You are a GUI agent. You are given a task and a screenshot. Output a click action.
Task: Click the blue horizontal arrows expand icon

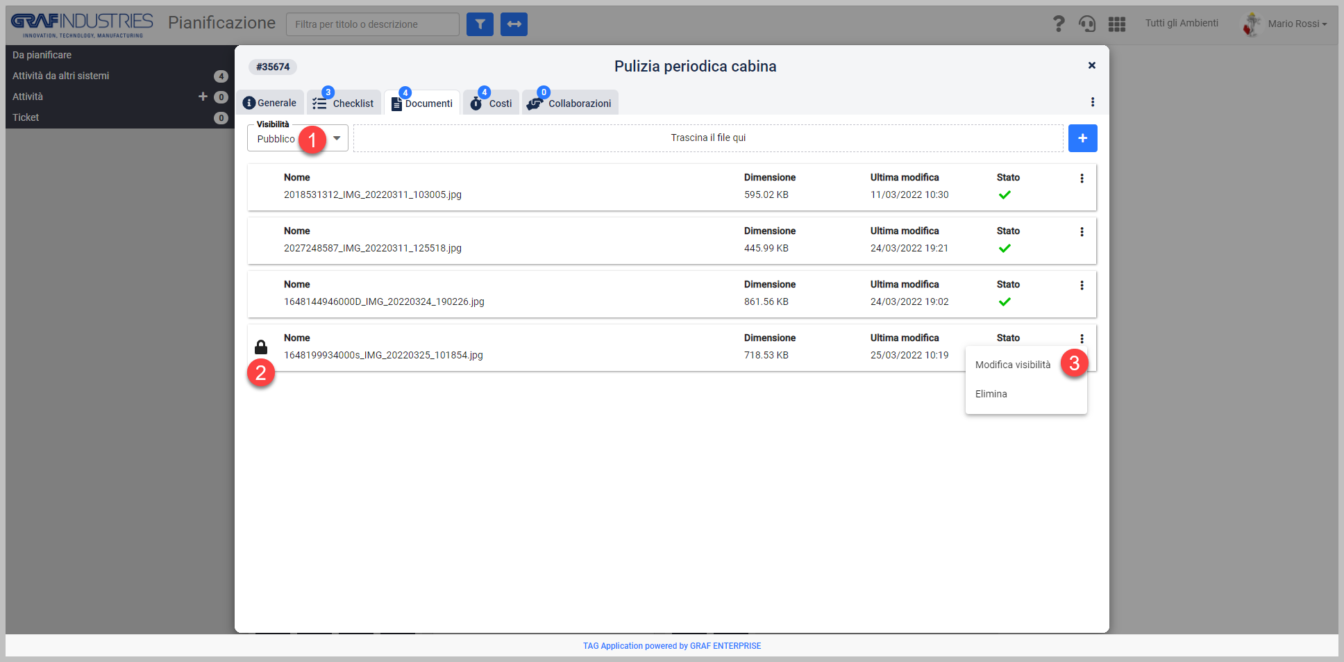tap(514, 24)
